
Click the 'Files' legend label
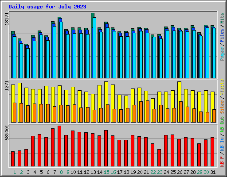point(222,35)
